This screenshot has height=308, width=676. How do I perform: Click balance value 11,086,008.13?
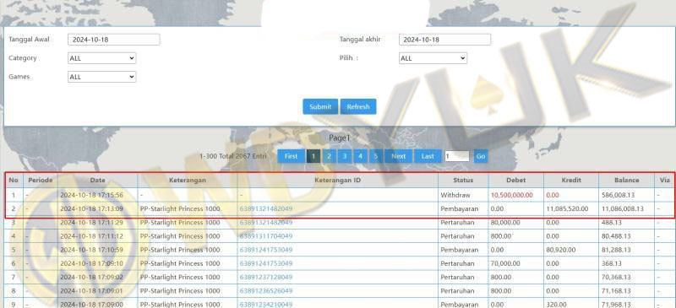[x=623, y=209]
